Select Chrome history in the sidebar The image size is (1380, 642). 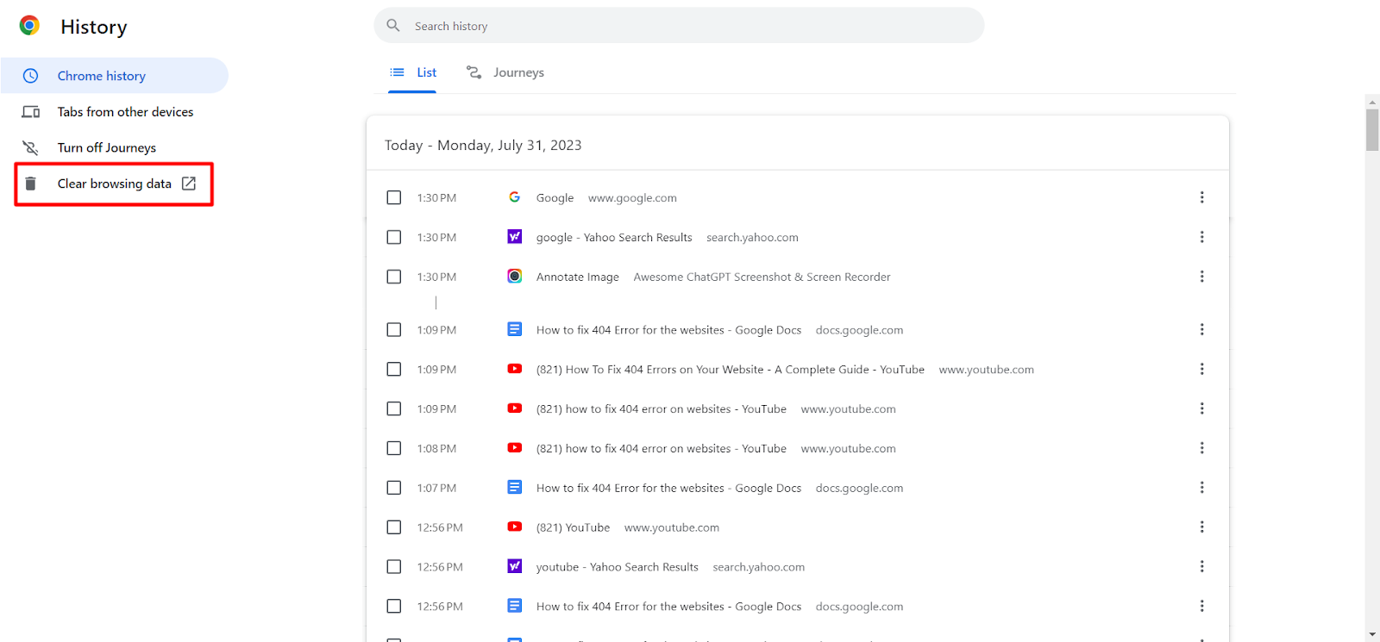point(115,76)
